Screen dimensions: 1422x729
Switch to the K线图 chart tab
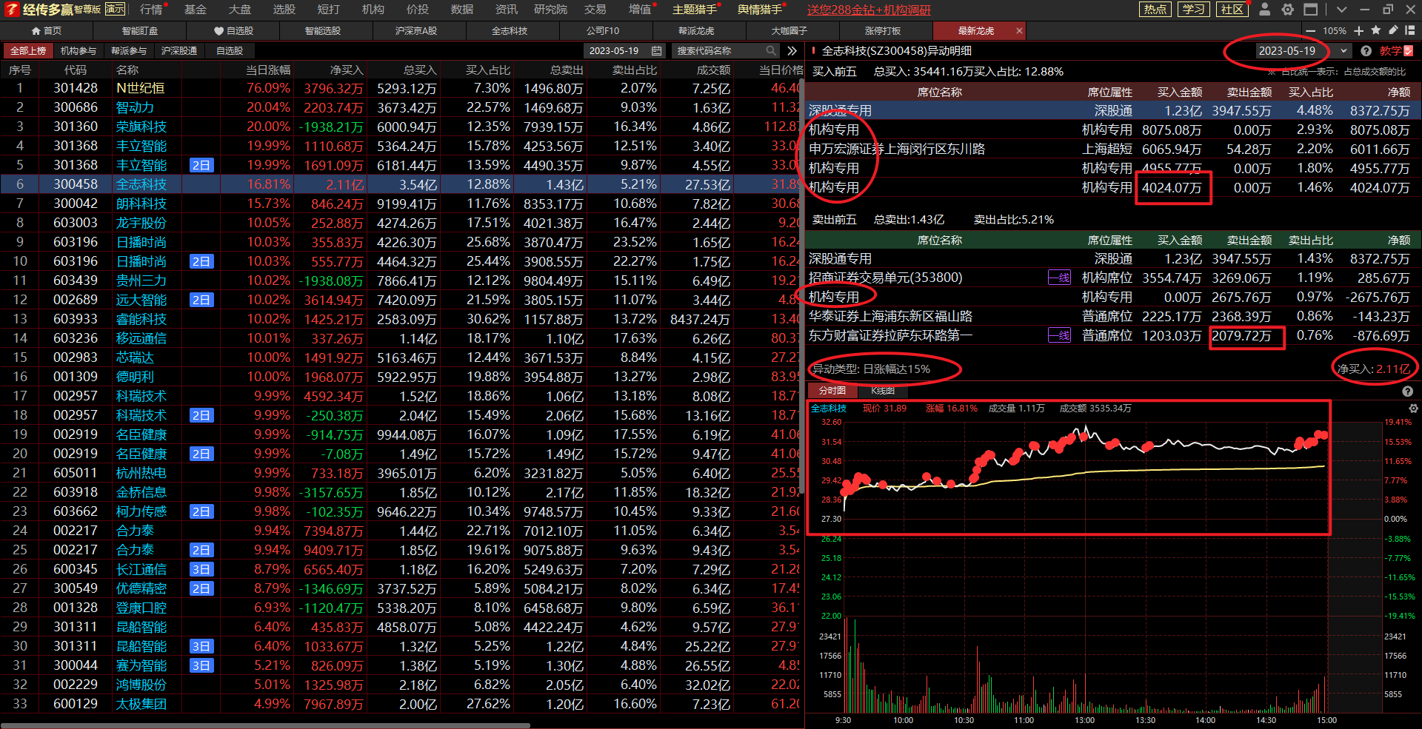(x=882, y=390)
